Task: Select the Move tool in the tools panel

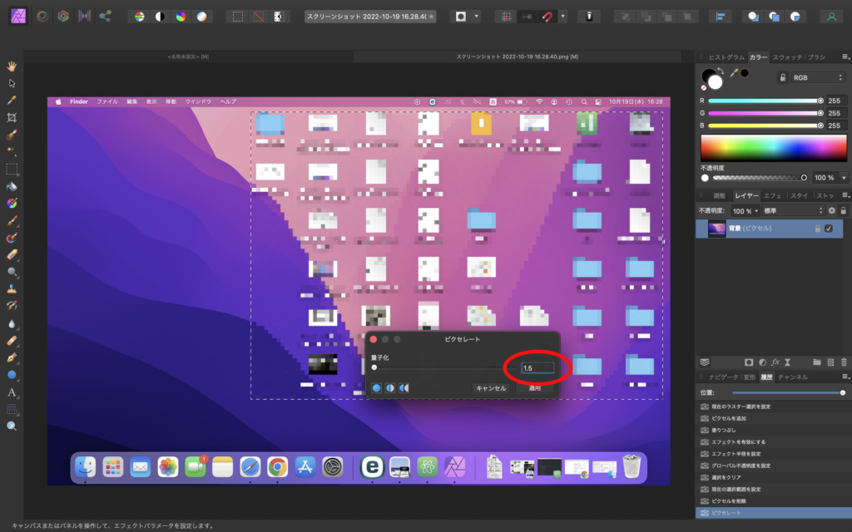Action: tap(12, 82)
